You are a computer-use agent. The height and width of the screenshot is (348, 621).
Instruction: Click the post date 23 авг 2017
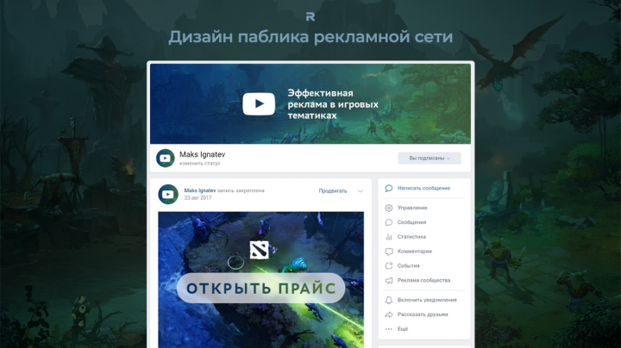click(198, 198)
